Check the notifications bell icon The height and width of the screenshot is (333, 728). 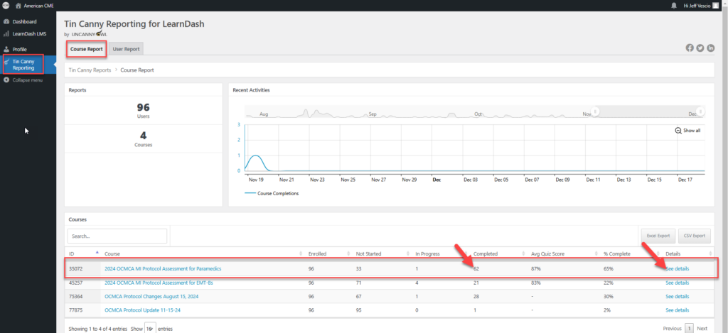tap(674, 6)
